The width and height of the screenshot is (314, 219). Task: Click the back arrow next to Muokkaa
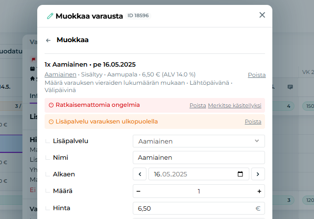tap(48, 40)
